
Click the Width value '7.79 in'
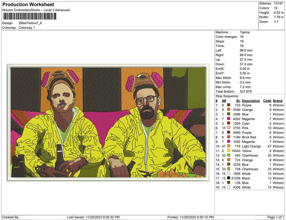click(278, 17)
